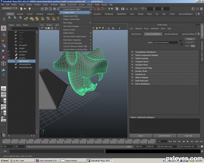
Task: Activate the Scale tool cube icon
Action: pos(3,57)
